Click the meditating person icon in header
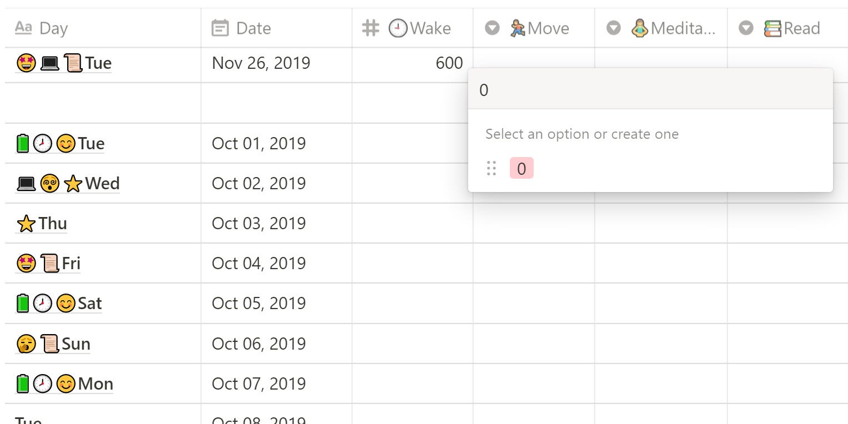The height and width of the screenshot is (424, 848). click(640, 28)
